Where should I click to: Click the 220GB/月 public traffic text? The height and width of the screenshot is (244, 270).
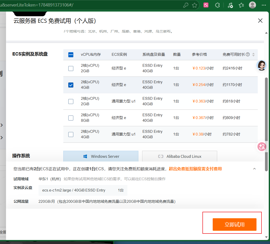(x=107, y=201)
